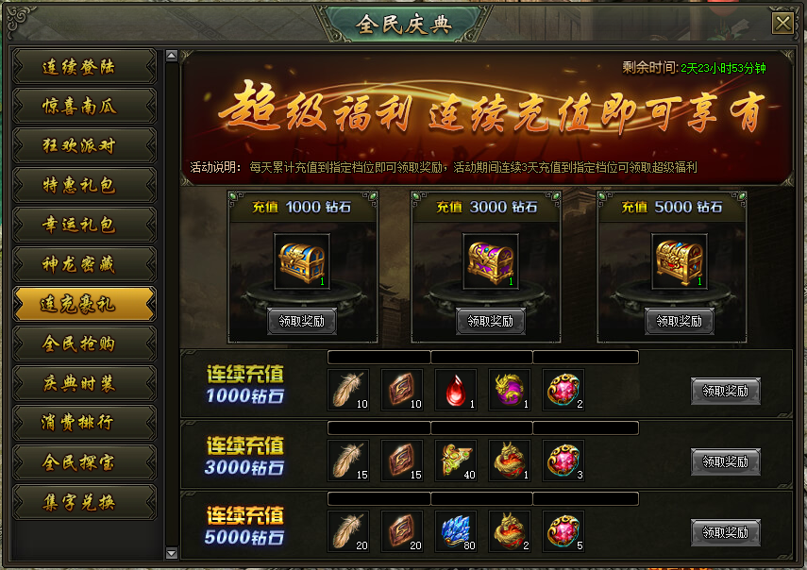
Task: Click the blue treasure chest for 1000 diamonds
Action: 302,260
